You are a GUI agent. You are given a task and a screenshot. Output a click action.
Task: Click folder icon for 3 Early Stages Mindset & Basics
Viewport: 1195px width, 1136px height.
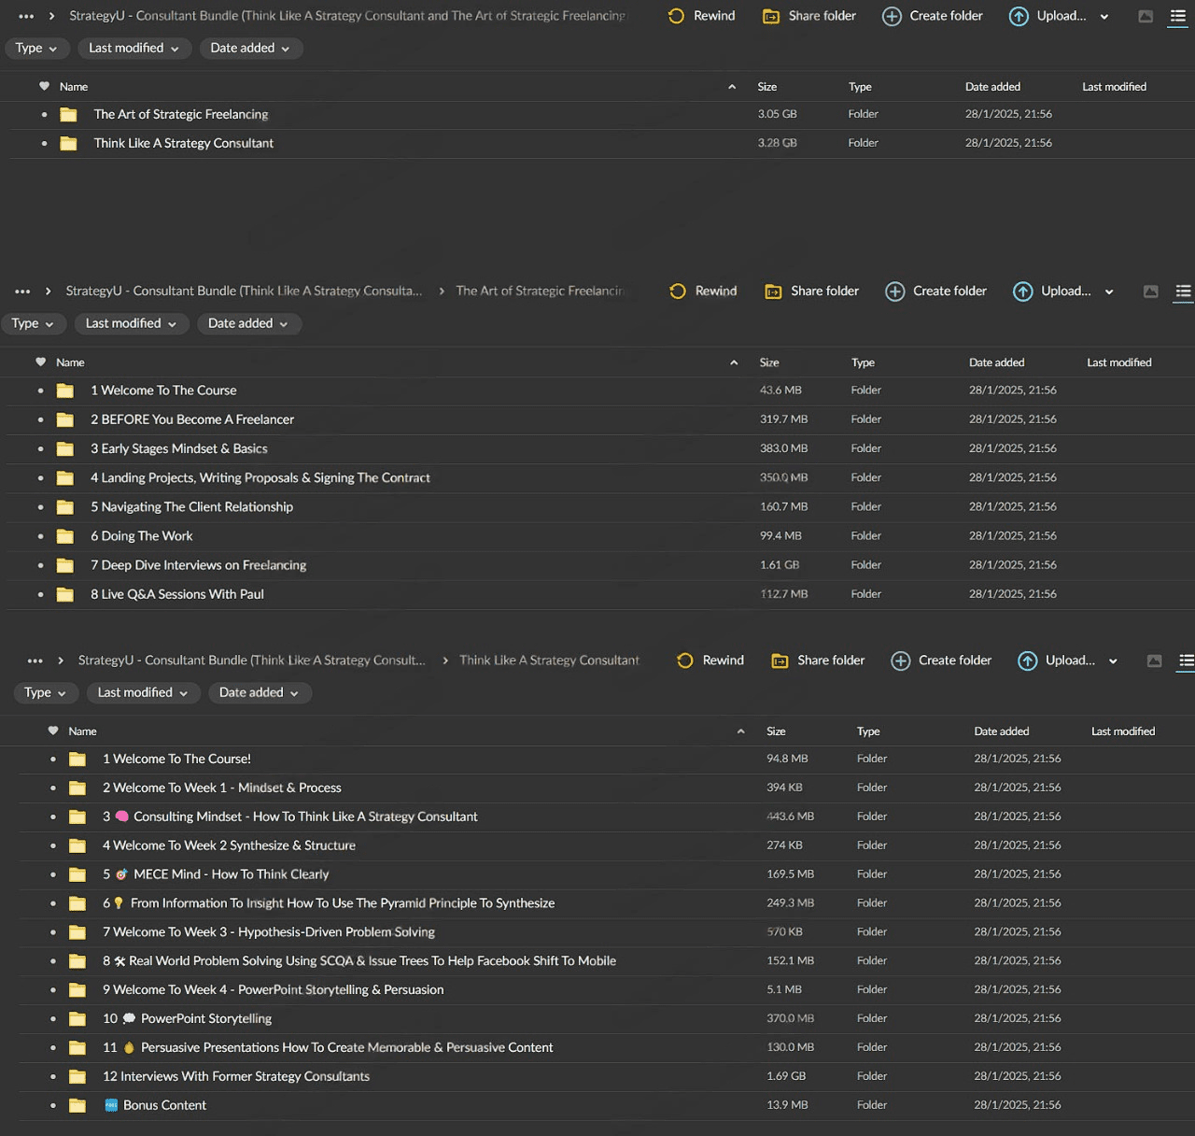click(65, 449)
